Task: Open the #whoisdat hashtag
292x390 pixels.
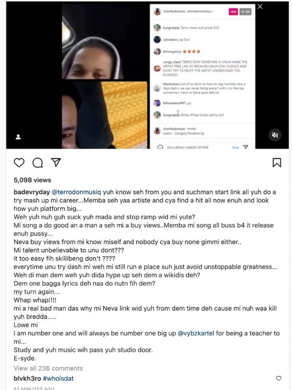Action: pos(58,379)
